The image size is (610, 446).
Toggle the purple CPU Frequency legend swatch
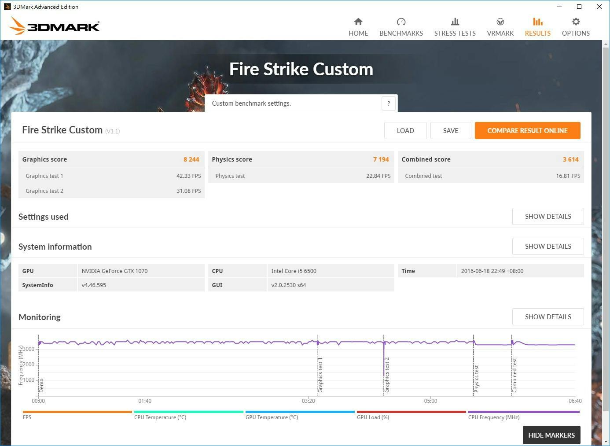pos(524,412)
